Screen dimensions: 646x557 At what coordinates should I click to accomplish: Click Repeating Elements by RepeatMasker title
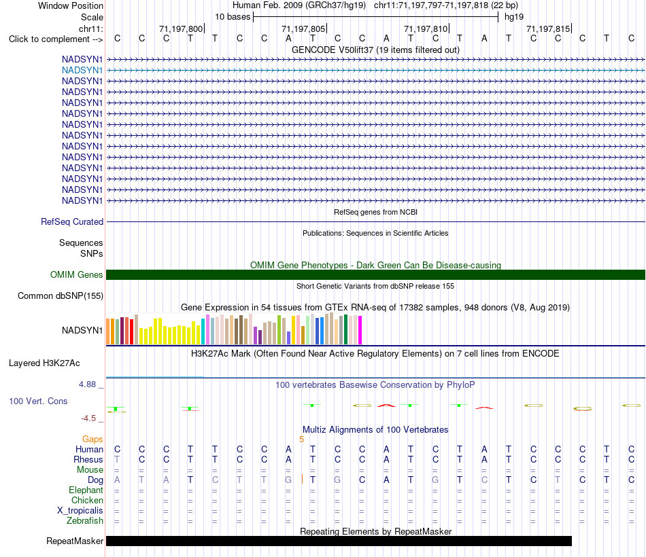(375, 531)
